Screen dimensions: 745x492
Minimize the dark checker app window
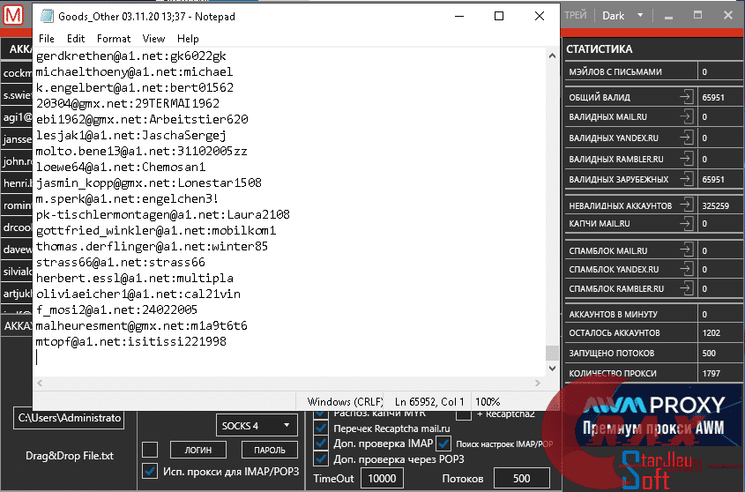tap(668, 16)
